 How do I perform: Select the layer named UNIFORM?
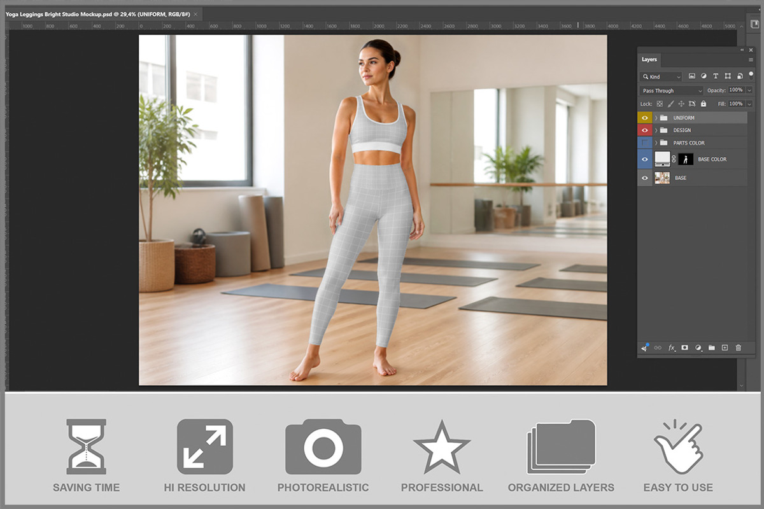pos(684,118)
